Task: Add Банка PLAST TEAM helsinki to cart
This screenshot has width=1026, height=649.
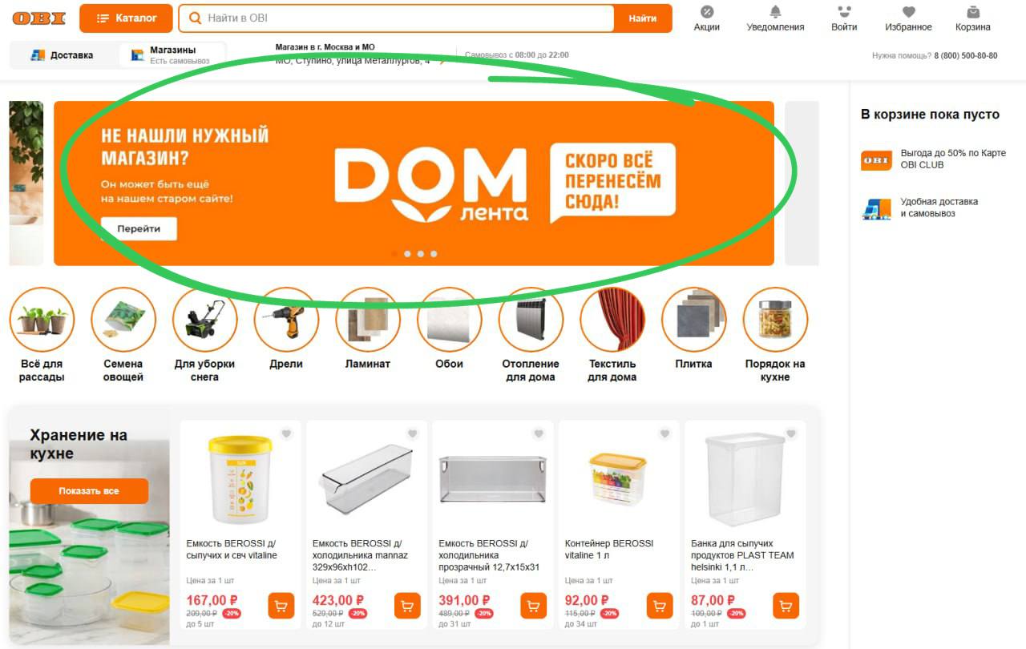Action: coord(786,606)
